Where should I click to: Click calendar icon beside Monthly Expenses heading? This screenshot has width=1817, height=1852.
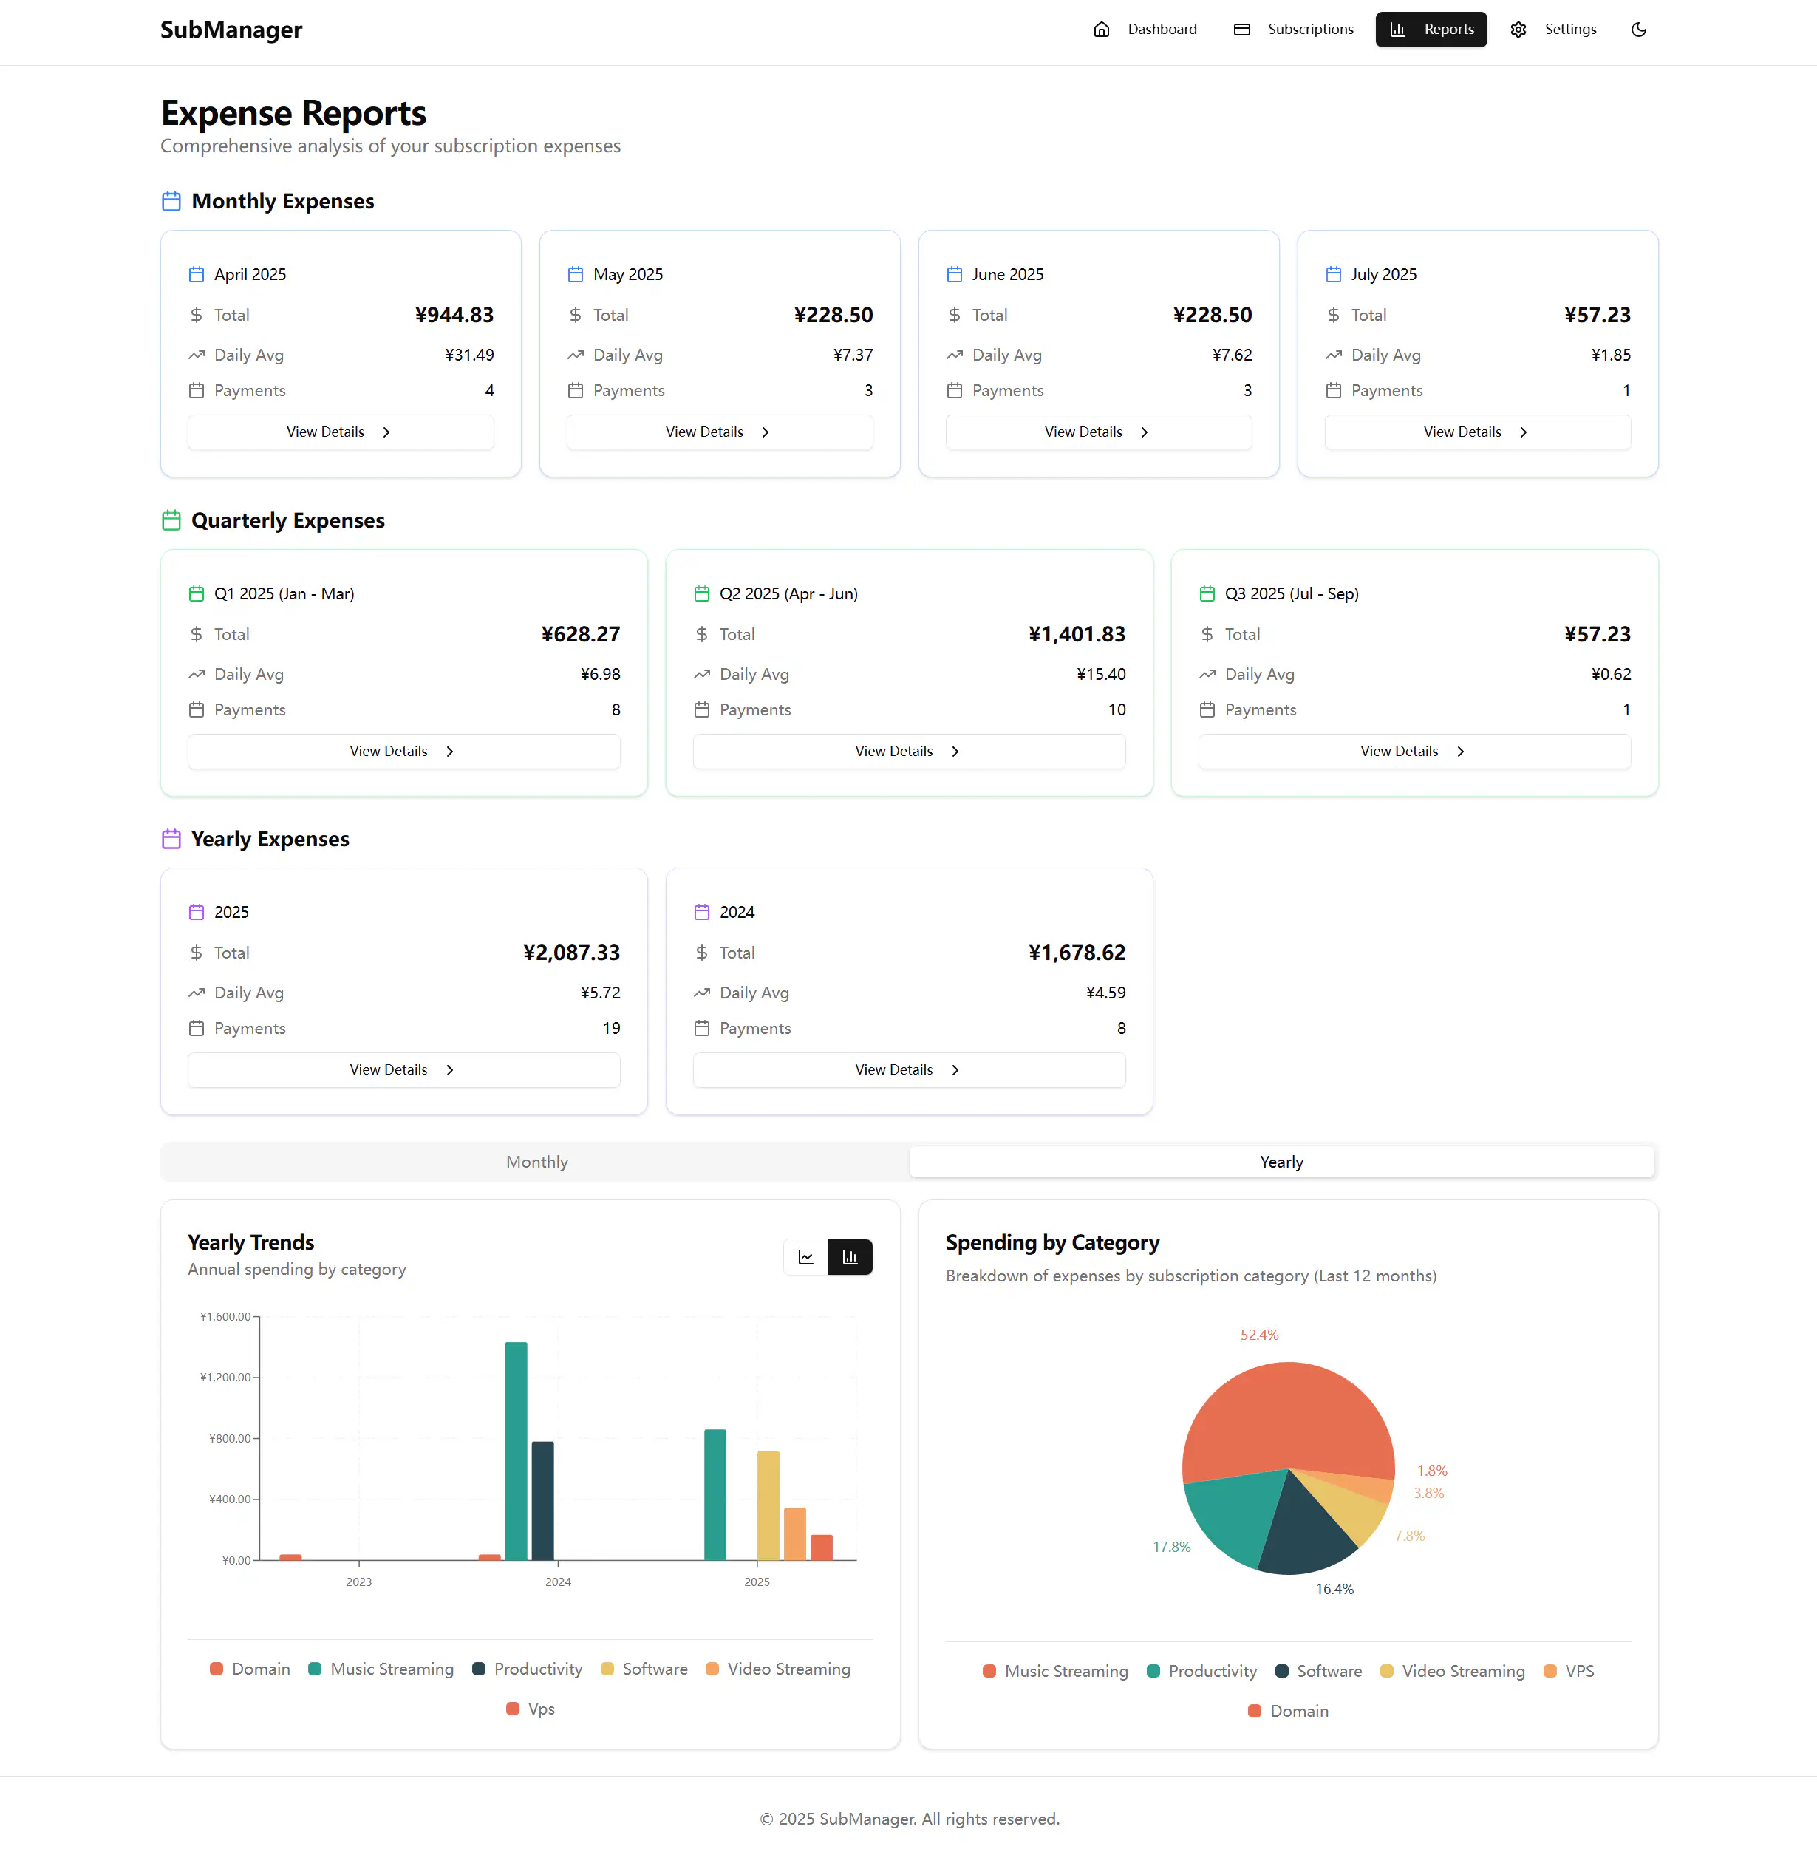(171, 202)
